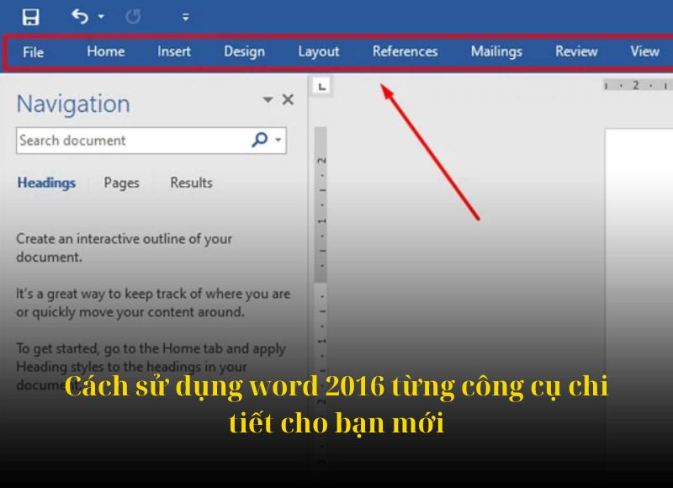Switch to the View tab
The image size is (673, 488).
point(644,51)
